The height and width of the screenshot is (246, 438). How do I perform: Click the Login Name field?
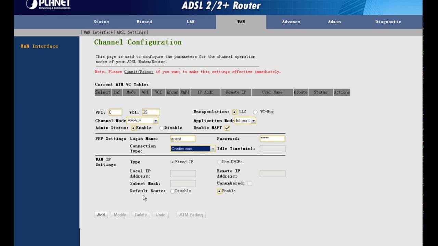point(183,139)
